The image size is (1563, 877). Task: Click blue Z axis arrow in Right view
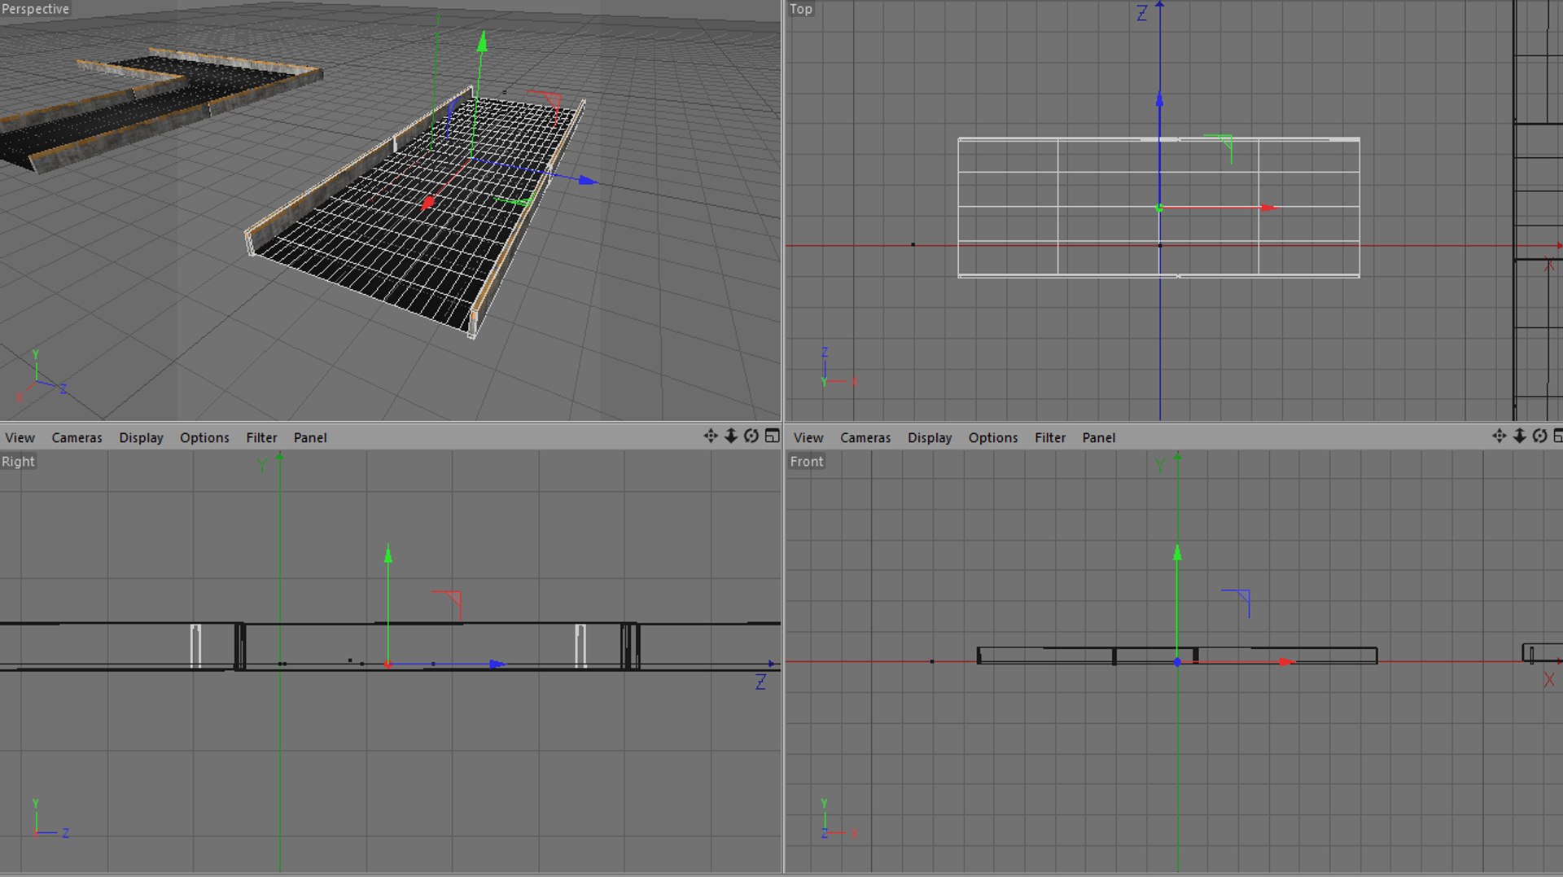(x=497, y=664)
